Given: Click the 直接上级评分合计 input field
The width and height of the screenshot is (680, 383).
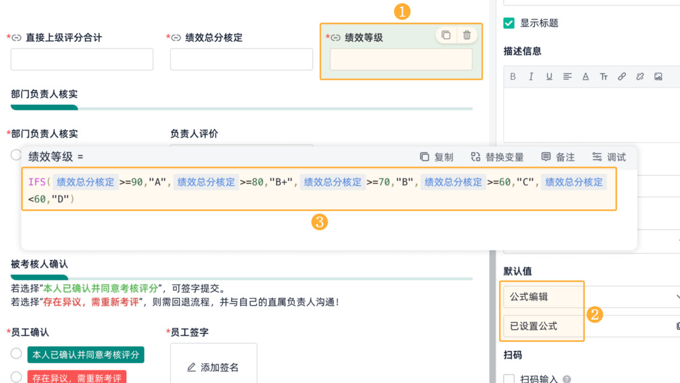Looking at the screenshot, I should point(82,59).
